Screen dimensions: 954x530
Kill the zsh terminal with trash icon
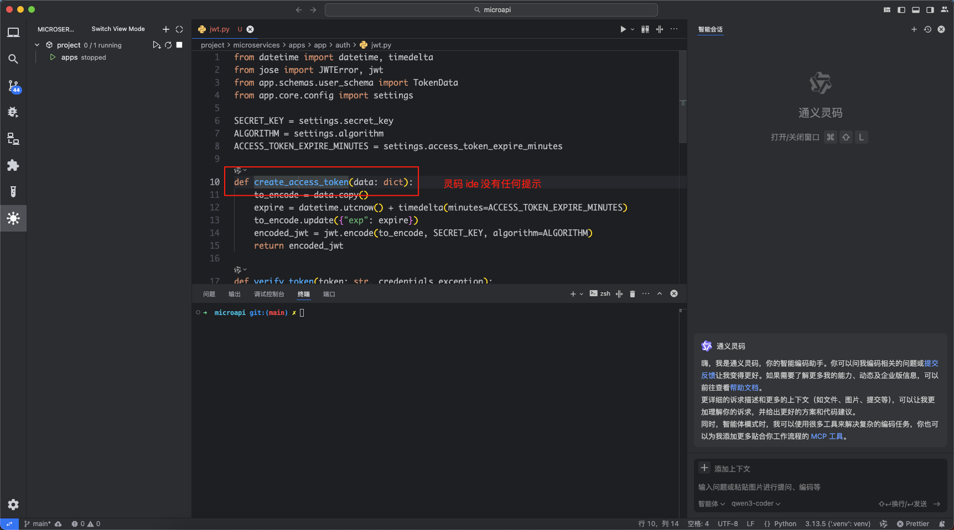click(x=632, y=294)
